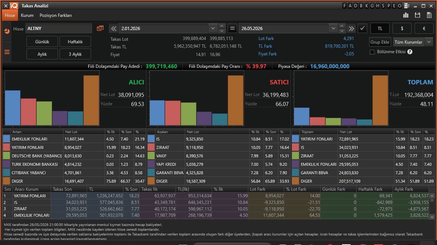This screenshot has width=437, height=245.
Task: Click the calendar icon next to ALTNY
Action: 100,28
